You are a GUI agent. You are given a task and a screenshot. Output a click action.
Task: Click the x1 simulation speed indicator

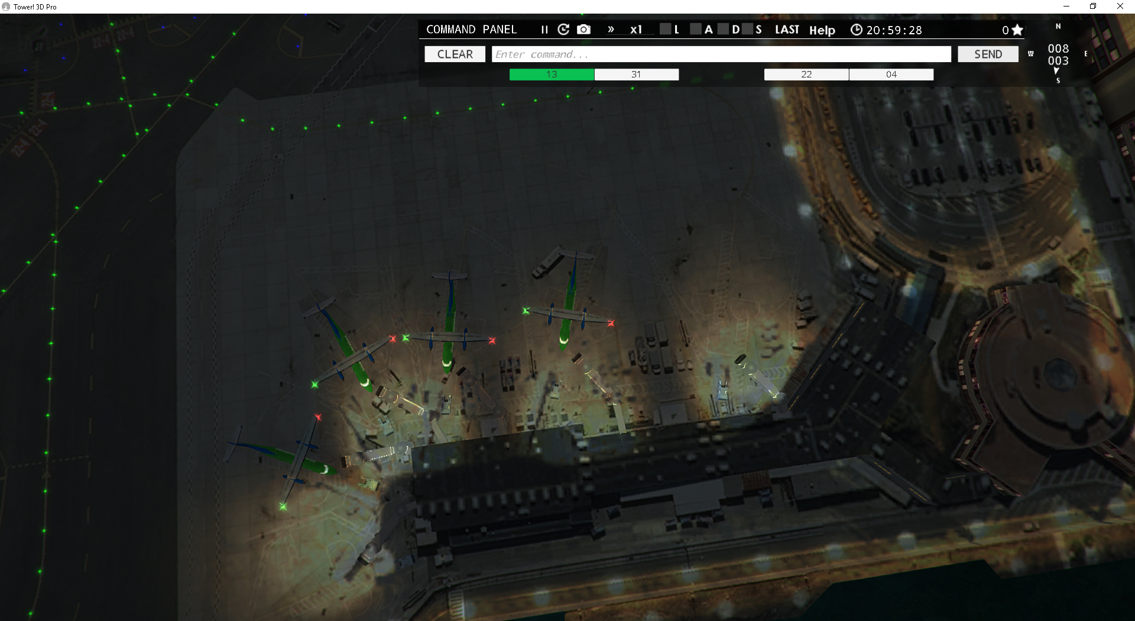[636, 30]
